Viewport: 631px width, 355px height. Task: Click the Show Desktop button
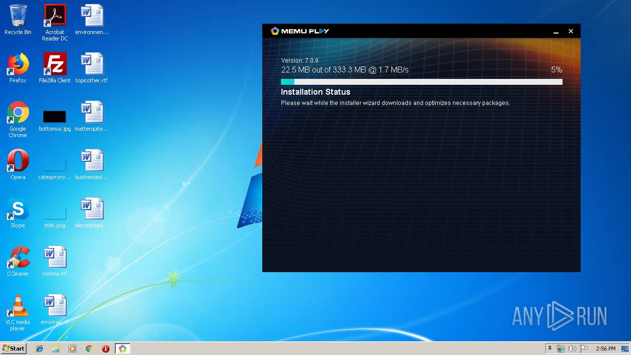point(626,349)
